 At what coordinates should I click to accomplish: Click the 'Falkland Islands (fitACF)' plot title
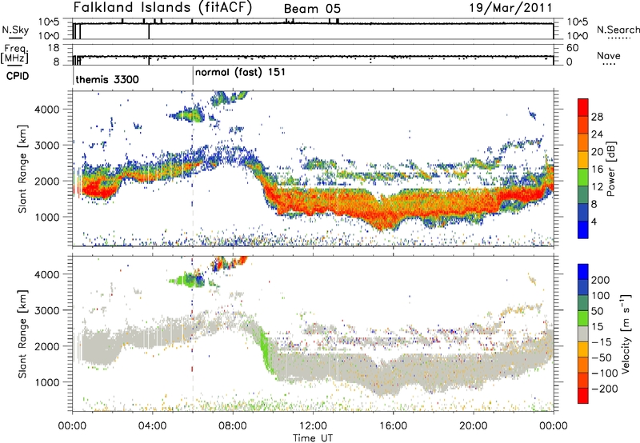pos(162,7)
